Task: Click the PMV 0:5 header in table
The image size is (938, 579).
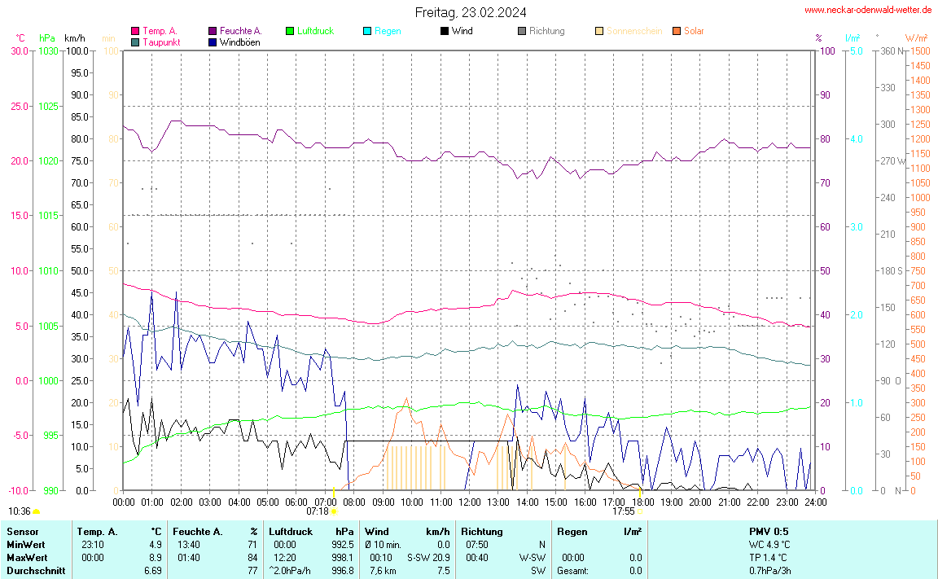Action: (769, 532)
